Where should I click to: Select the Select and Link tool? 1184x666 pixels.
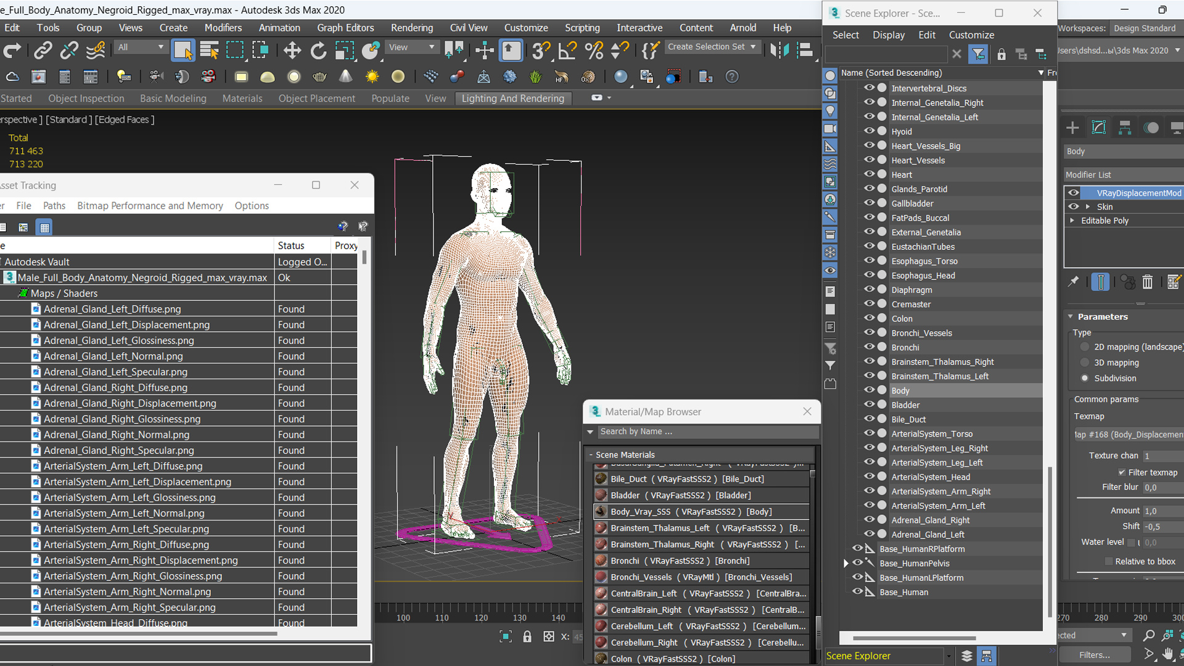[x=43, y=51]
